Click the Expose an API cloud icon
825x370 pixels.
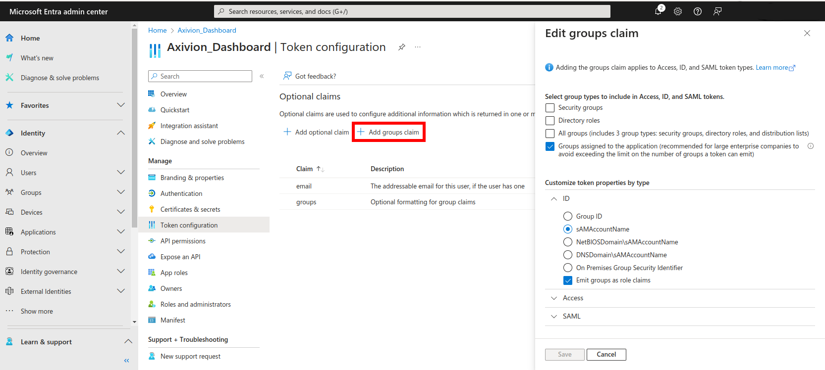point(152,257)
